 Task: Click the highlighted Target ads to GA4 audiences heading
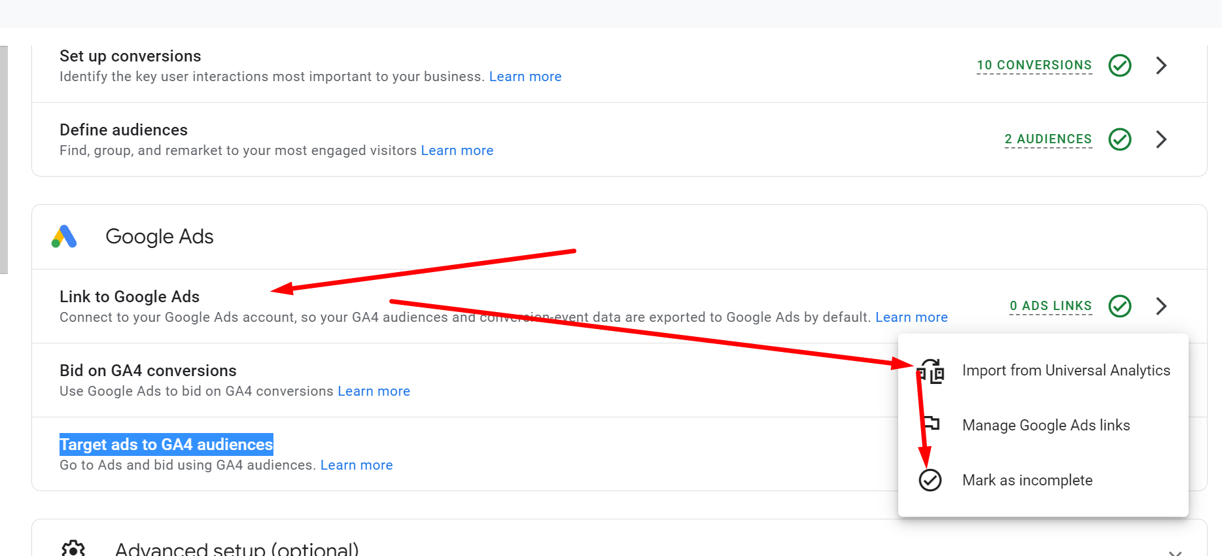coord(166,445)
